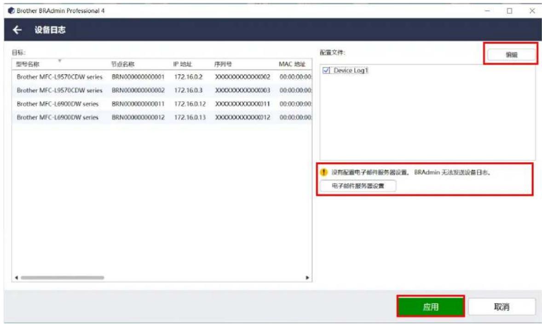This screenshot has height=324, width=542.
Task: Toggle the Device Log1 checkbox
Action: 326,70
